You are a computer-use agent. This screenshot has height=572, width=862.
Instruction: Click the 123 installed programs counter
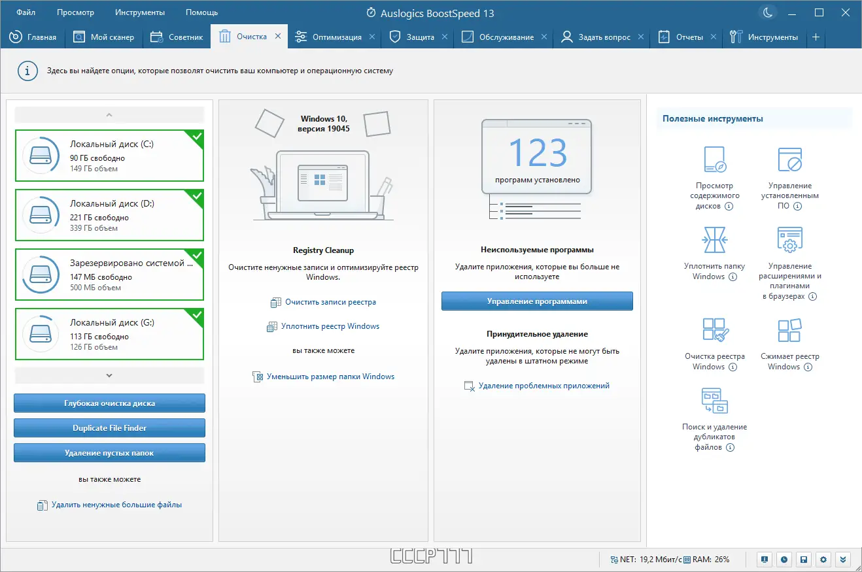pos(536,152)
